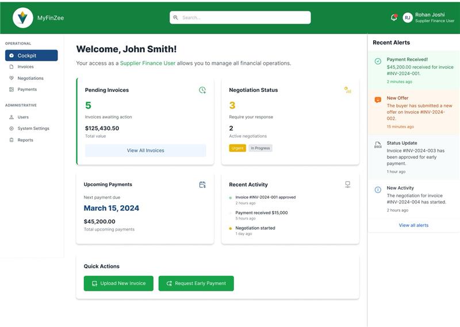Click the RJ user avatar

point(408,18)
